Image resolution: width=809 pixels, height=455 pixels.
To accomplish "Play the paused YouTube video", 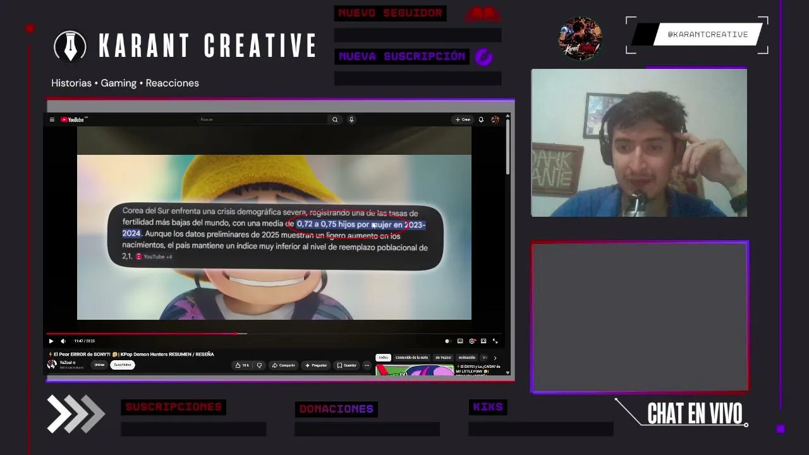I will tap(51, 341).
